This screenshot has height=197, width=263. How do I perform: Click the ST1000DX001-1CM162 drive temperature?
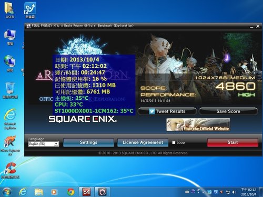94,111
